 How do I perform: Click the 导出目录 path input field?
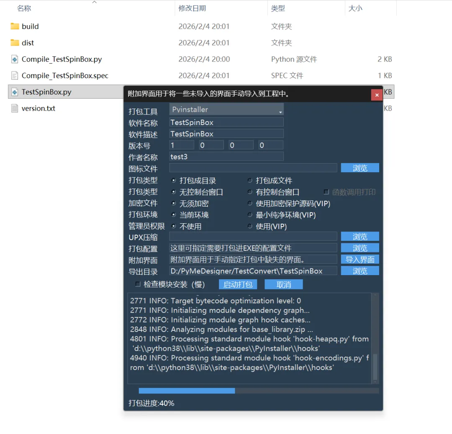[253, 271]
